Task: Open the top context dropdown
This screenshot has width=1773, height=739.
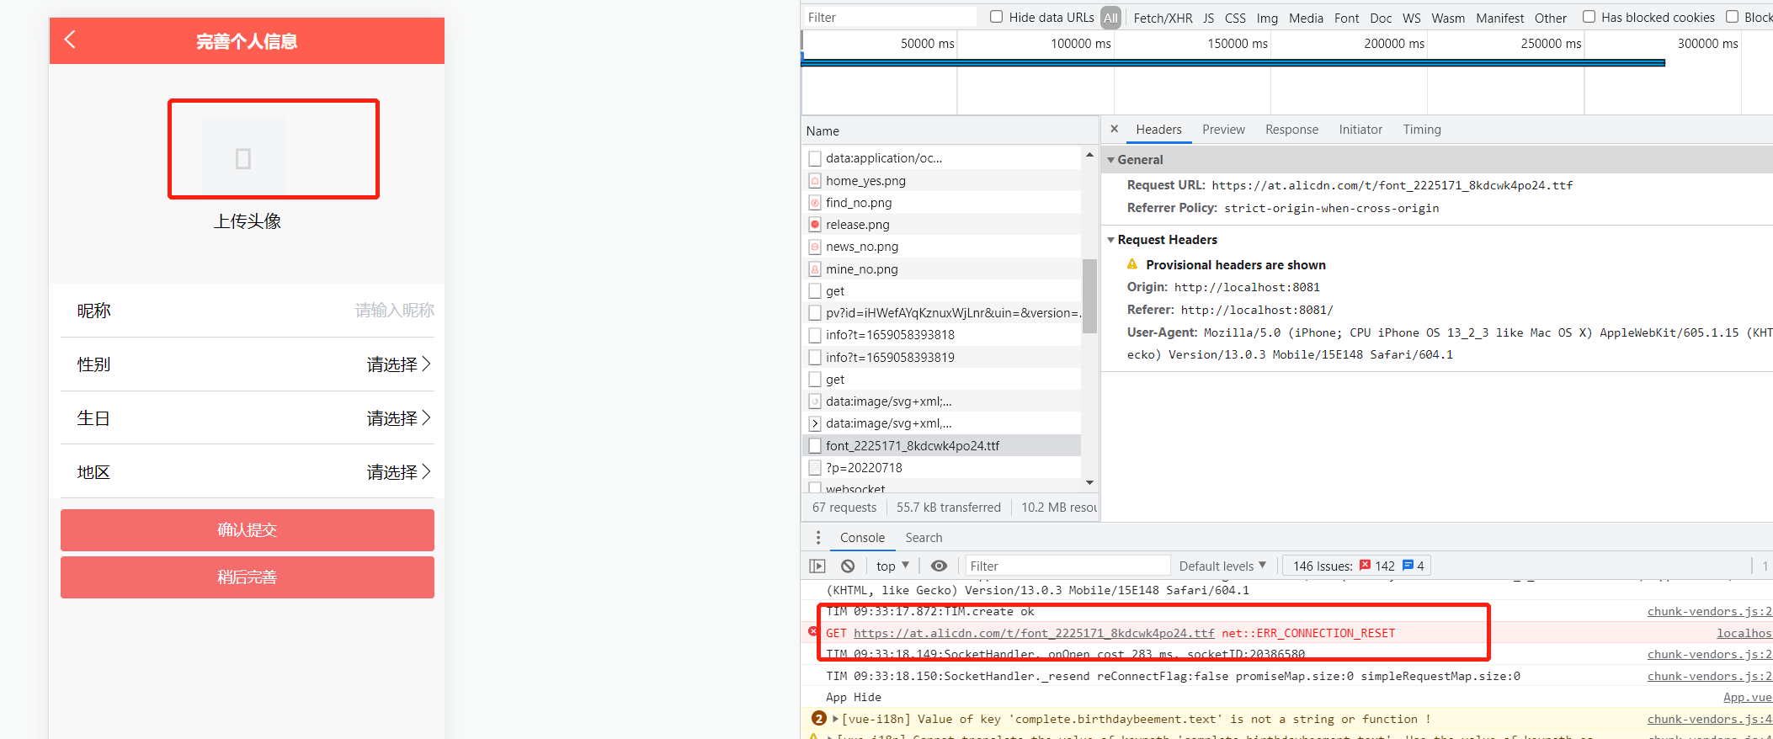Action: (892, 566)
